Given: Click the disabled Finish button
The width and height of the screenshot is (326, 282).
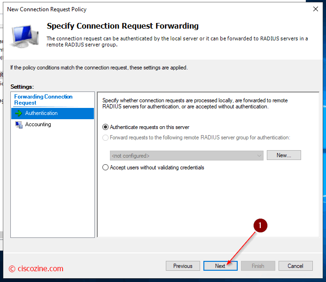Looking at the screenshot, I should (x=258, y=266).
